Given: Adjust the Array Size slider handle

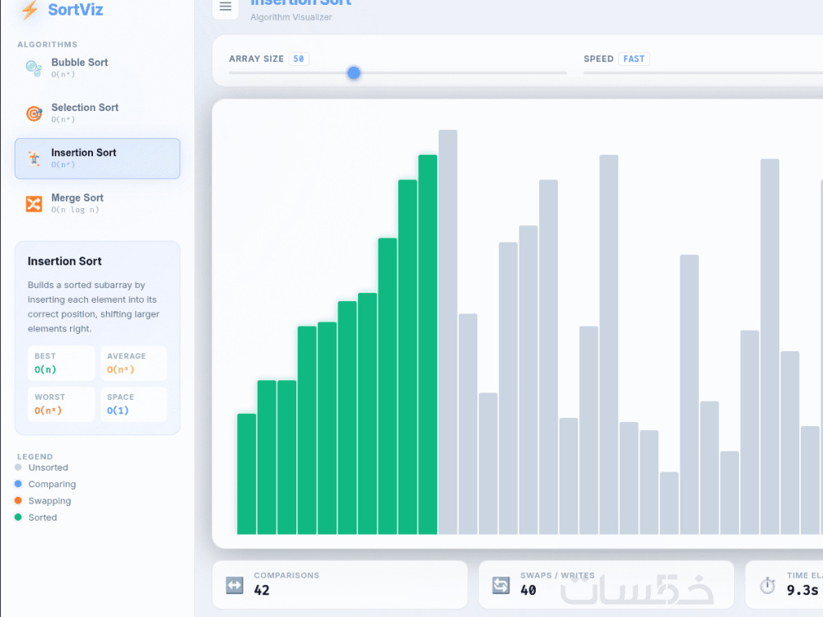Looking at the screenshot, I should pos(354,73).
